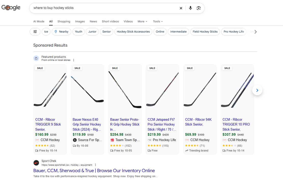Open the News tab

coord(93,21)
